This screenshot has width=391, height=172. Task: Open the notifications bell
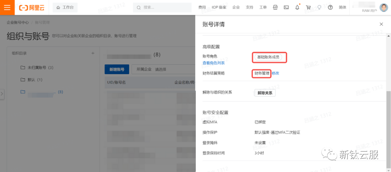pos(297,8)
